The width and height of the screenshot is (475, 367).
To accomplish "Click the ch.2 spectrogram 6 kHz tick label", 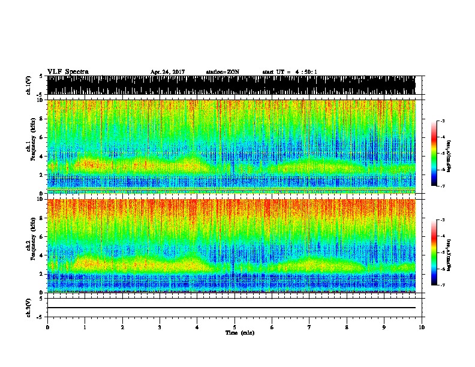I will pos(41,237).
